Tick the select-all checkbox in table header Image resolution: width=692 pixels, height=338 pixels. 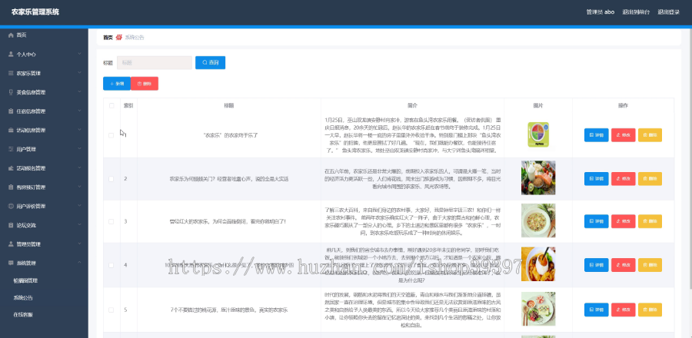(111, 105)
